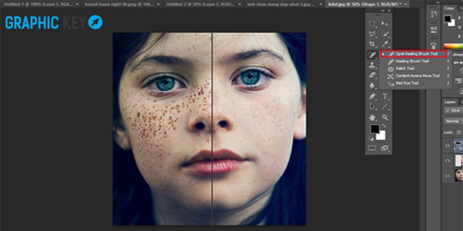Select the middle layer thumbnail
463x231 pixels.
tap(459, 161)
